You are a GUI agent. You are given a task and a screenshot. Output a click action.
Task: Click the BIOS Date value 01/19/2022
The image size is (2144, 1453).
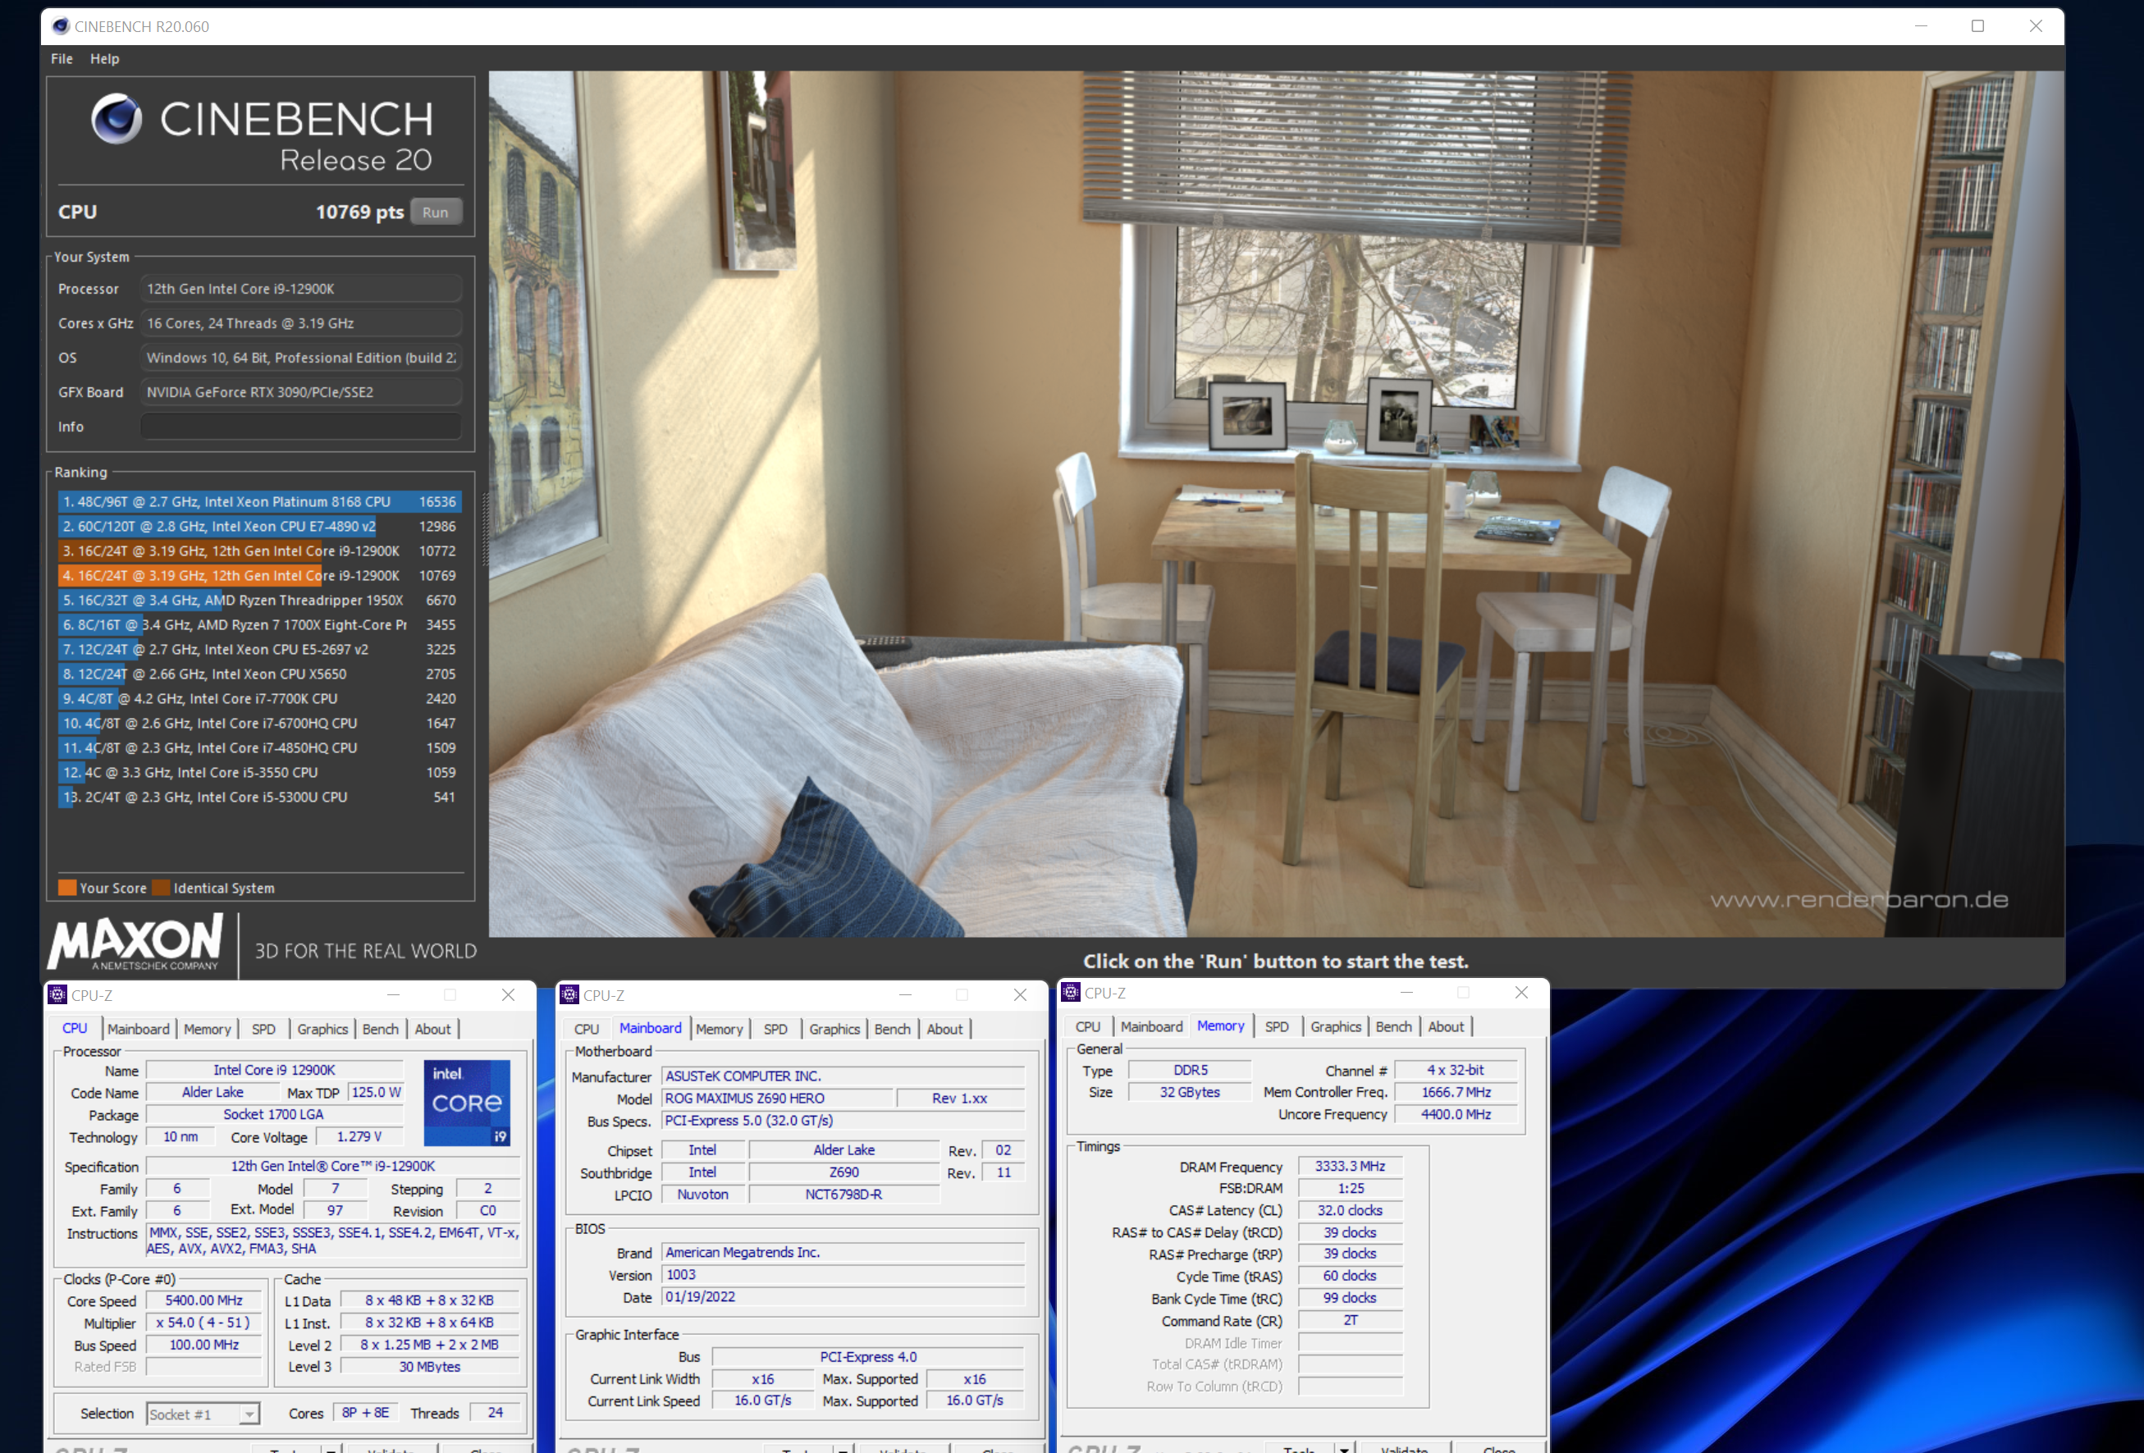(x=843, y=1296)
